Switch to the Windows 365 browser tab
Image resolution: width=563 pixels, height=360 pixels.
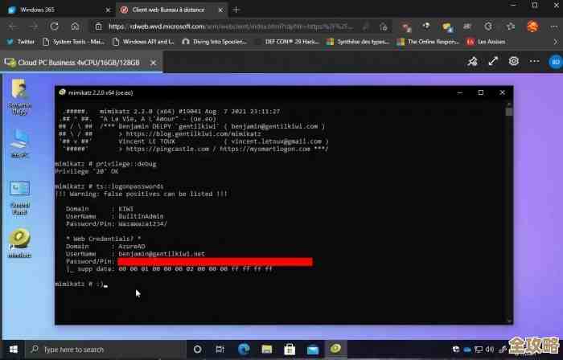(x=50, y=10)
